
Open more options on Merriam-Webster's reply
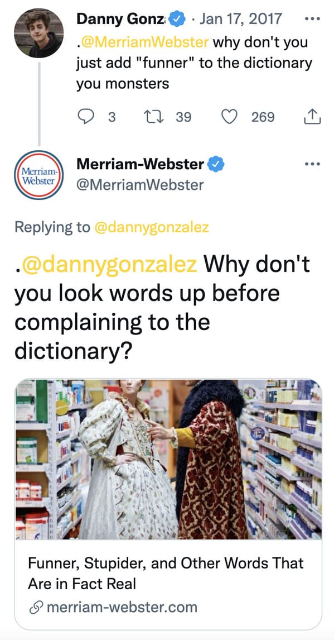click(312, 164)
